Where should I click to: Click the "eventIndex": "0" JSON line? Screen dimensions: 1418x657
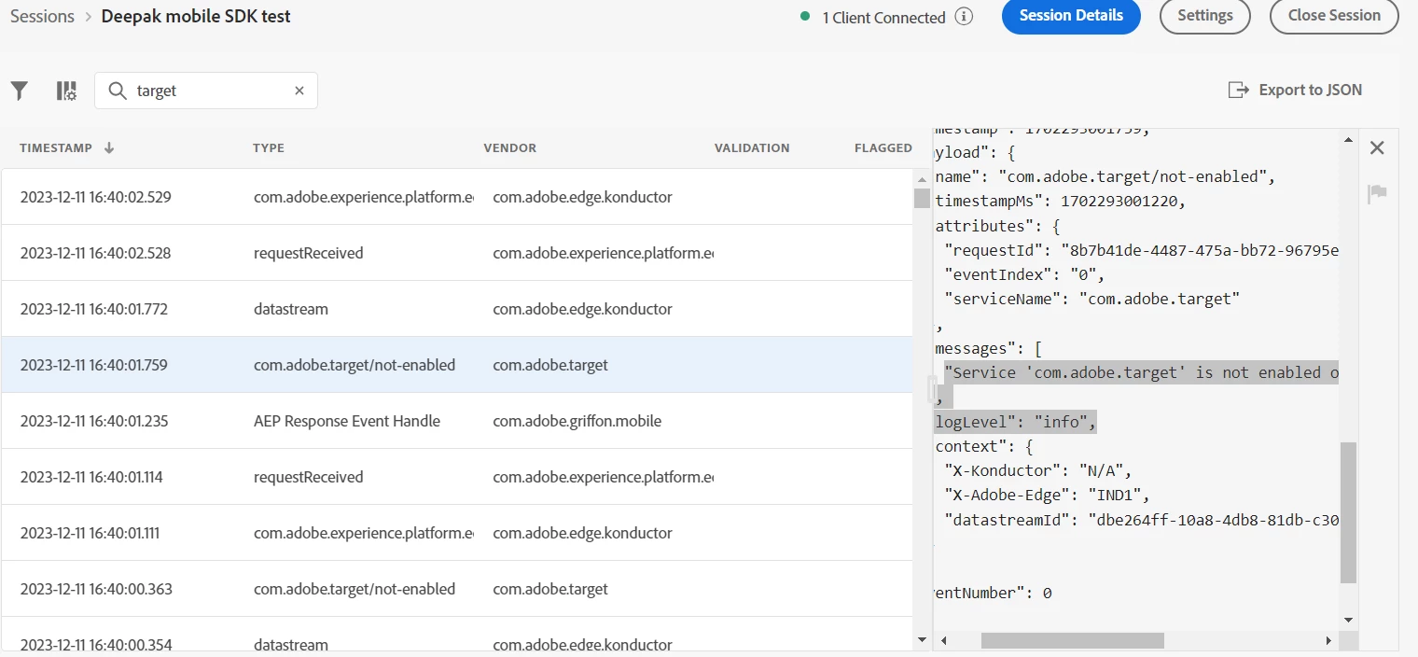coord(1024,274)
